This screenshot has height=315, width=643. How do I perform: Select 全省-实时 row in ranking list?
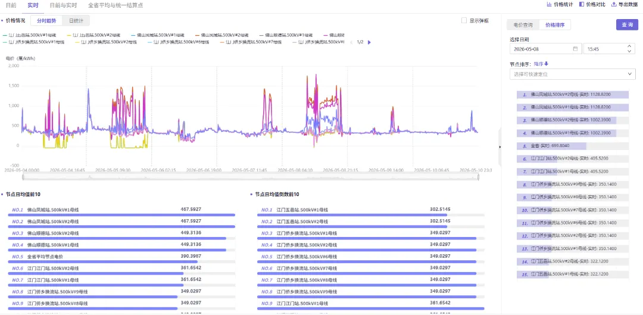(573, 146)
